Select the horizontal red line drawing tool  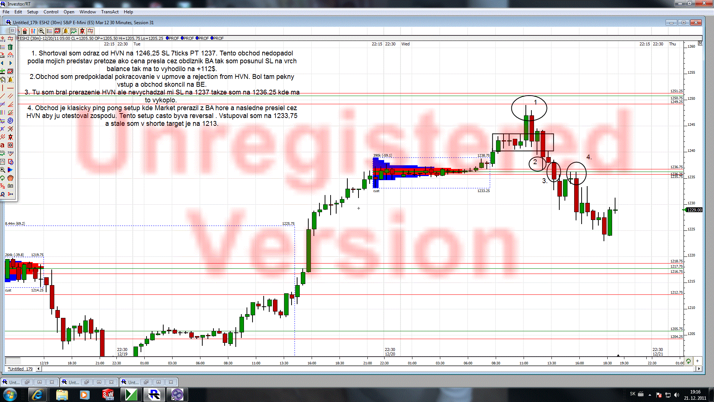tap(10, 88)
